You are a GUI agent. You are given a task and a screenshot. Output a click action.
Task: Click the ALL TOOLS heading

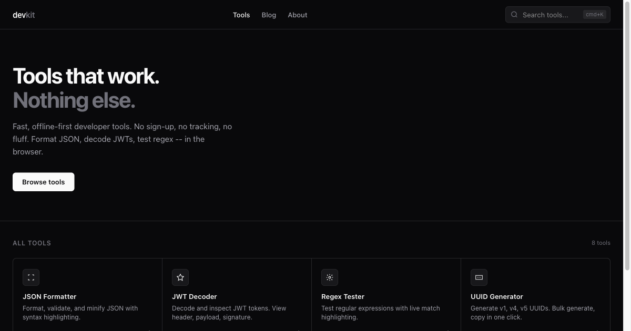point(32,243)
